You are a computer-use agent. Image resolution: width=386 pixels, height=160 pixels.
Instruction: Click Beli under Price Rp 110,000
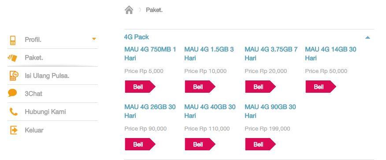200,144
